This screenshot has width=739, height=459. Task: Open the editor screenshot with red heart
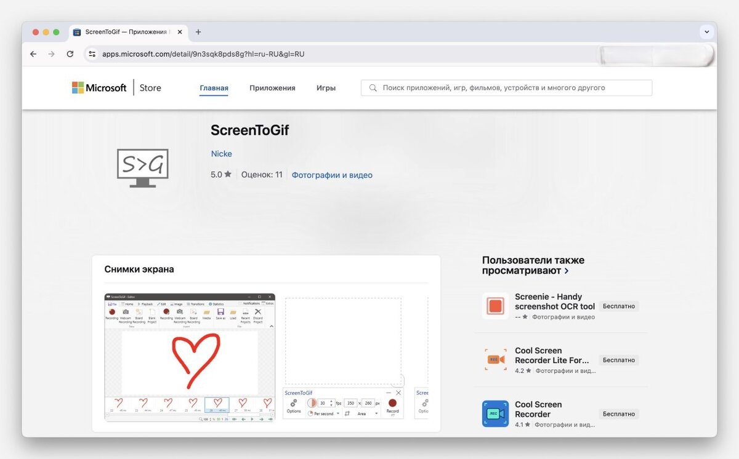tap(190, 357)
